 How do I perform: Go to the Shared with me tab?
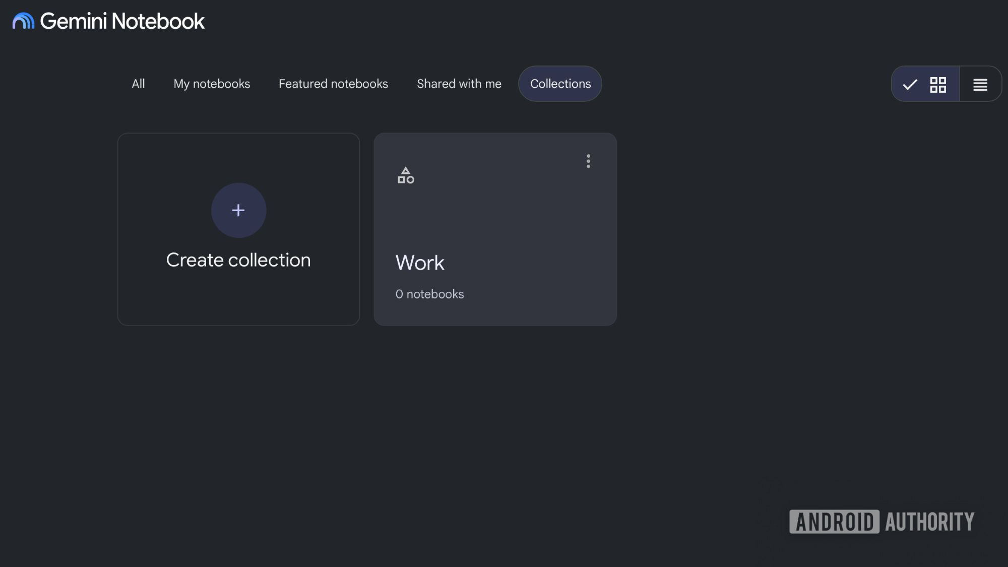click(x=459, y=84)
